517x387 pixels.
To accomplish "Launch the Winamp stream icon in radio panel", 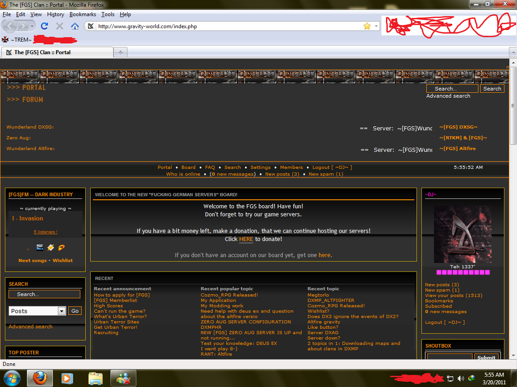I will pyautogui.click(x=51, y=247).
